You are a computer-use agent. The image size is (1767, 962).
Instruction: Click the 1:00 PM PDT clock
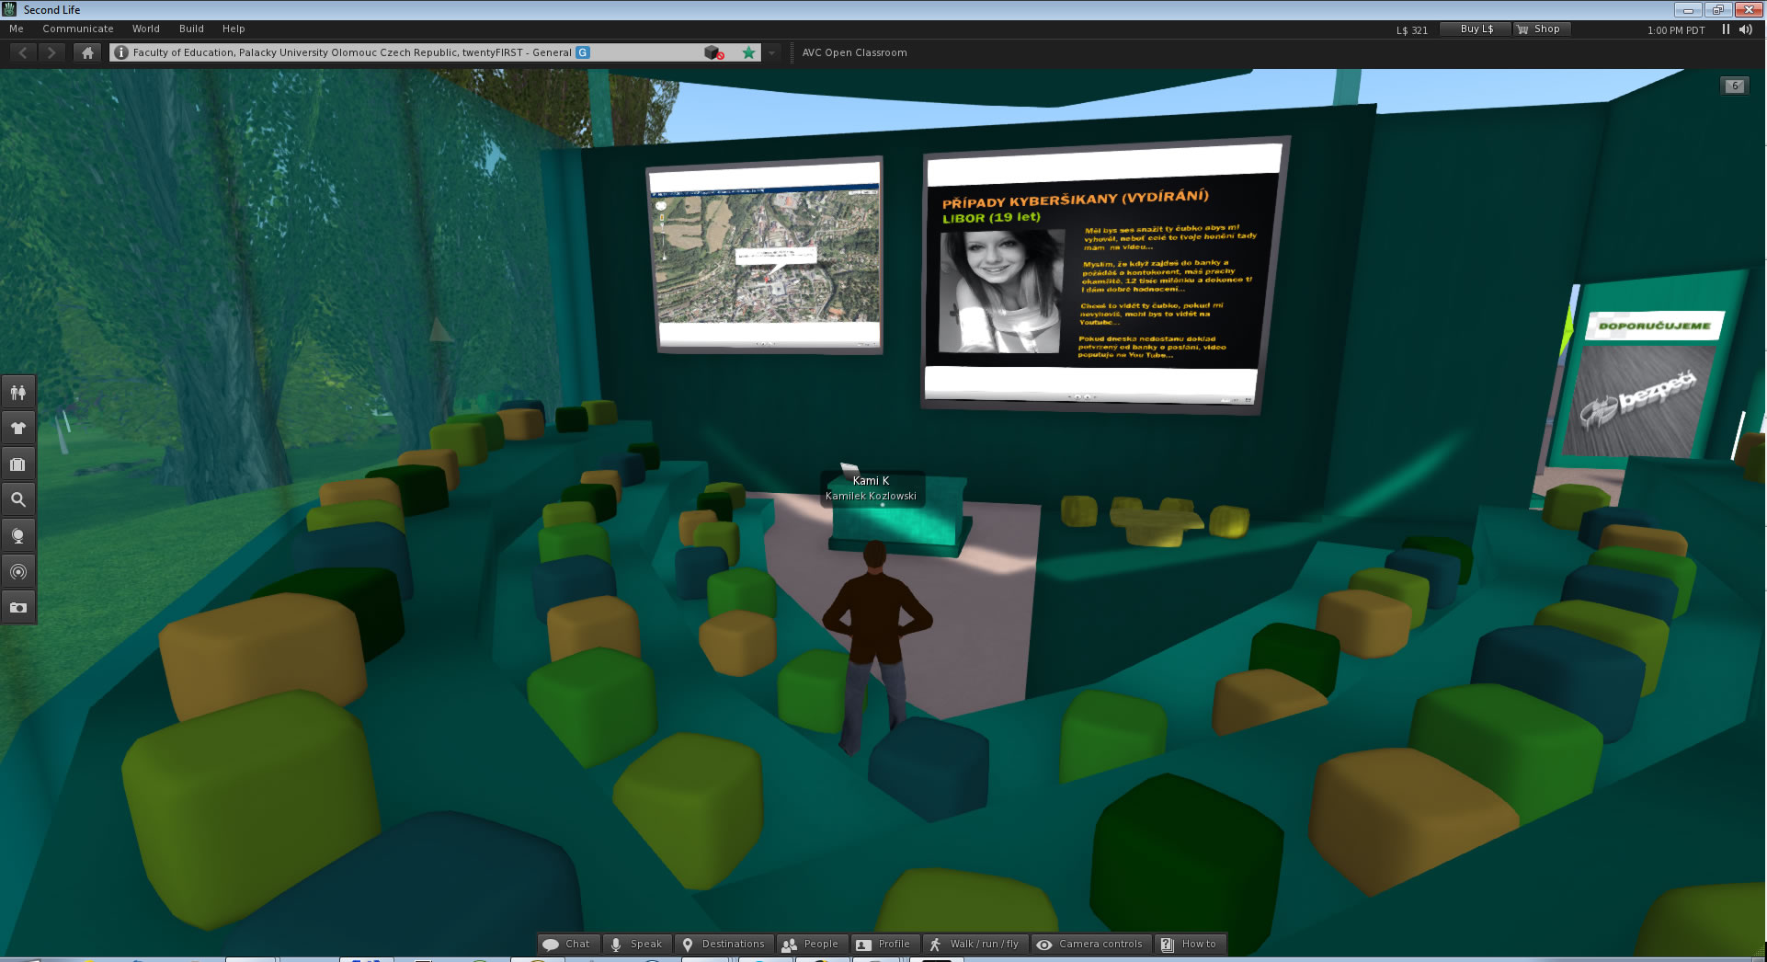tap(1676, 30)
